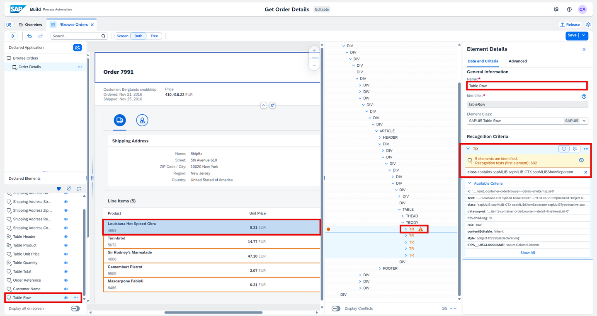The height and width of the screenshot is (316, 597).
Task: Open the notifications icon in the header
Action: (556, 9)
